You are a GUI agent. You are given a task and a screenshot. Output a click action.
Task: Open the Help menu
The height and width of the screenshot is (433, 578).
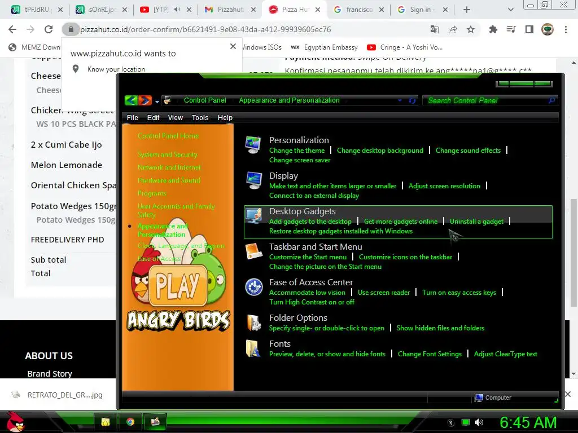pyautogui.click(x=225, y=117)
